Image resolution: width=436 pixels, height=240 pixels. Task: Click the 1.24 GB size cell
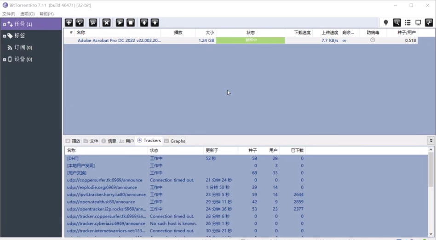click(207, 40)
